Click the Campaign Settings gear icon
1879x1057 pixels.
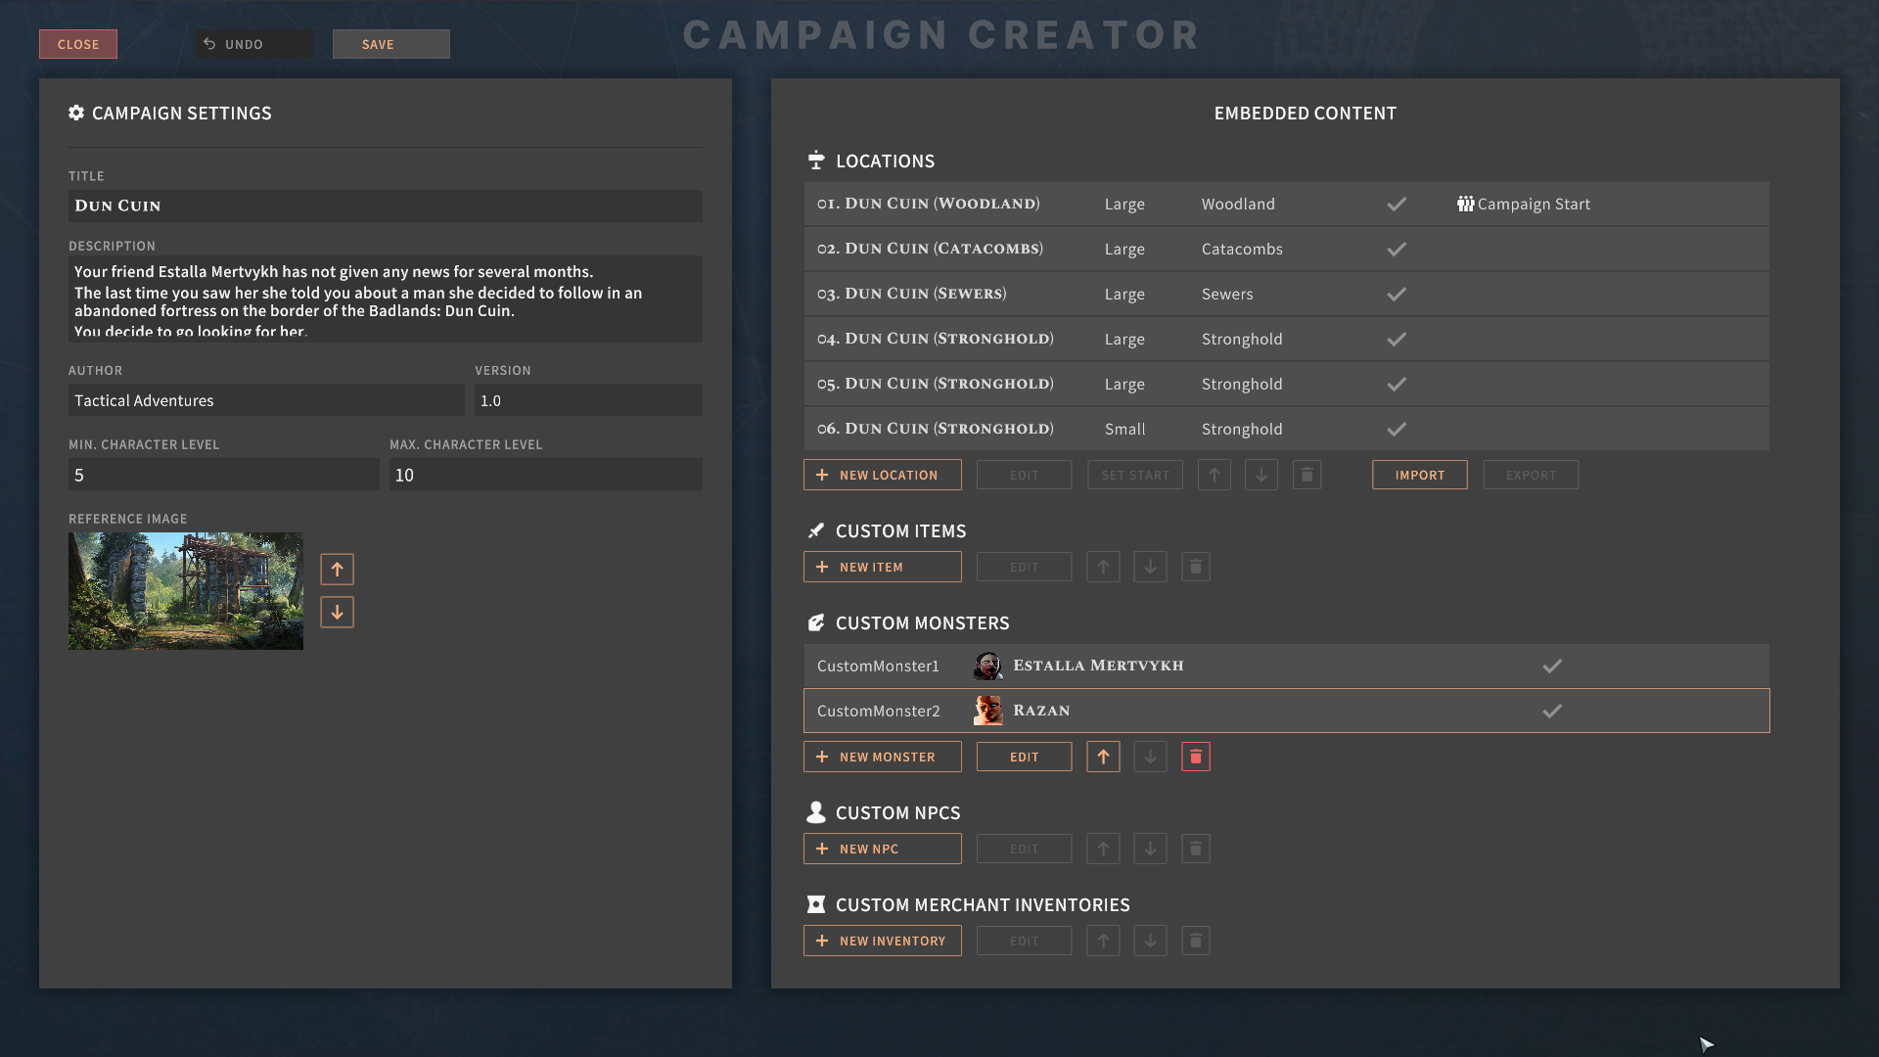point(76,113)
